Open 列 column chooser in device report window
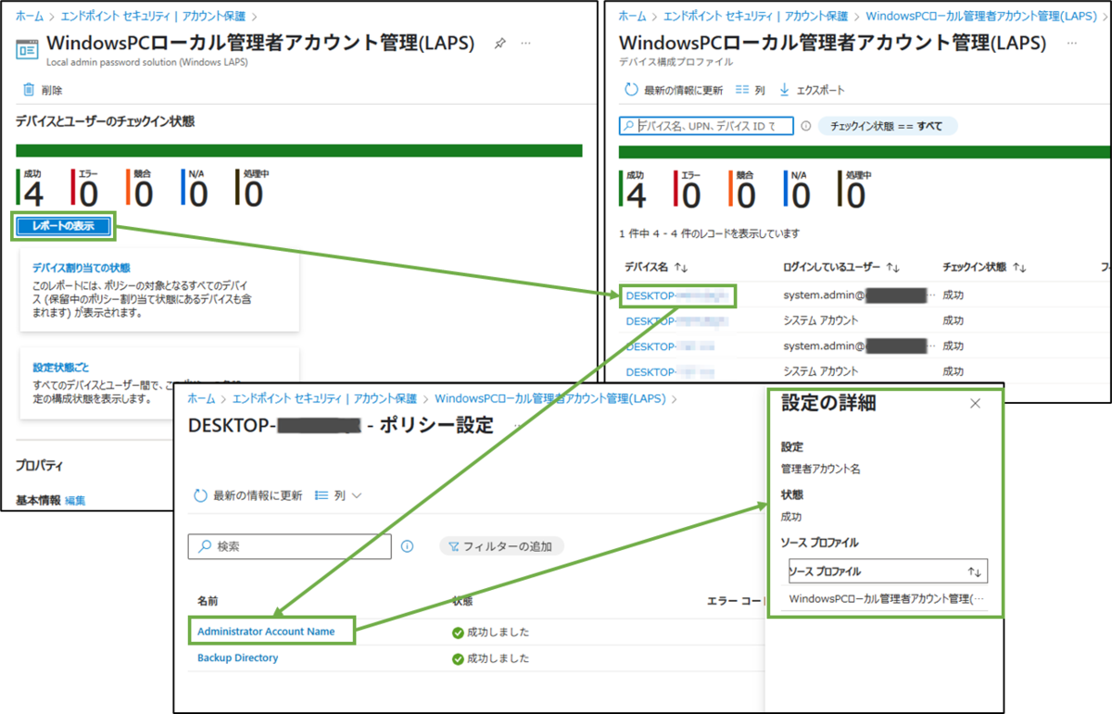The width and height of the screenshot is (1112, 714). 750,90
